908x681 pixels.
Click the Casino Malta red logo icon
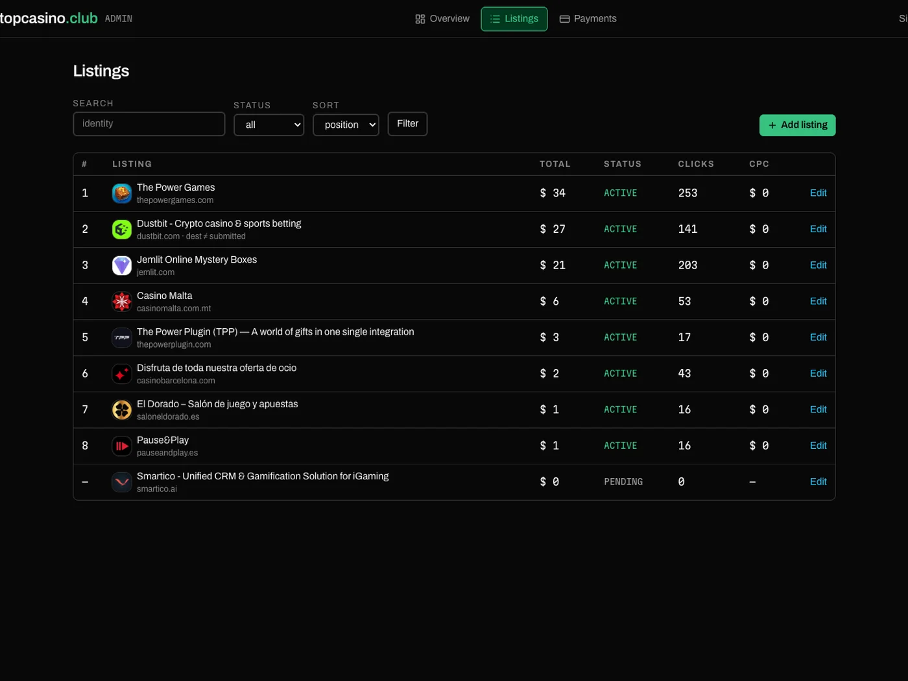(122, 302)
